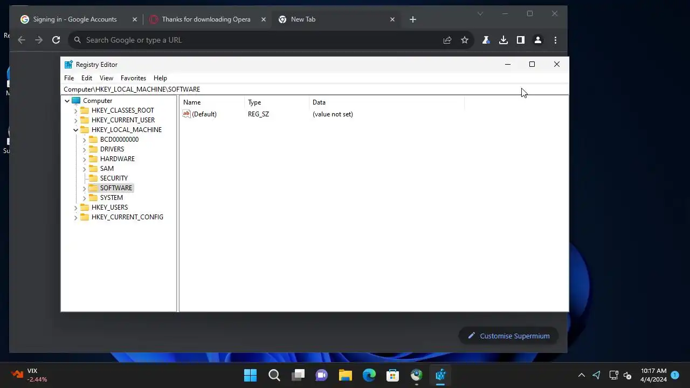690x388 pixels.
Task: Click the HKEY_CLASSES_ROOT folder icon
Action: (x=85, y=110)
